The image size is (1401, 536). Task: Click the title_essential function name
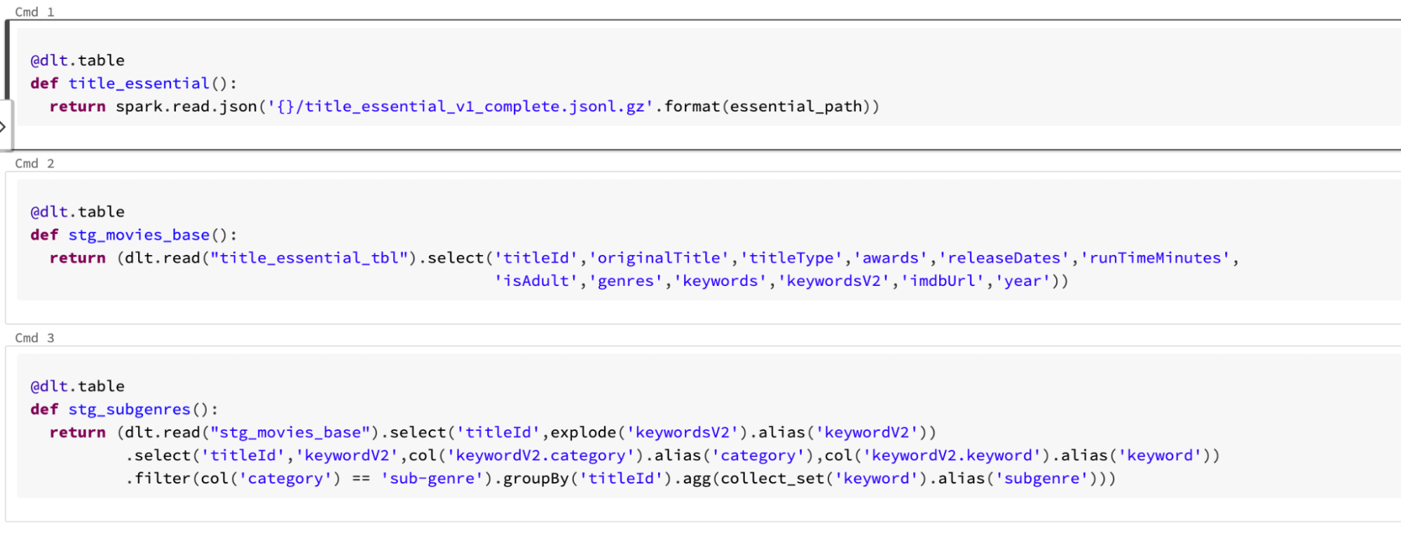[x=139, y=83]
